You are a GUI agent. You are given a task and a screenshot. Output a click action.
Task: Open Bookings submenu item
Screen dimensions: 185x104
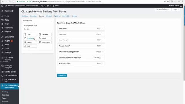[x=5, y=92]
